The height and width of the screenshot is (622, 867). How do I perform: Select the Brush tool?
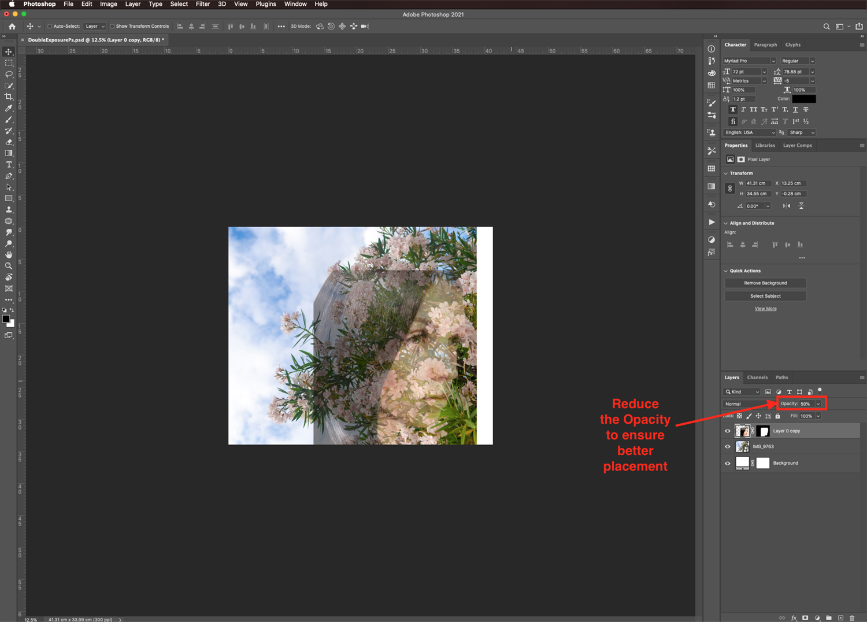coord(9,120)
